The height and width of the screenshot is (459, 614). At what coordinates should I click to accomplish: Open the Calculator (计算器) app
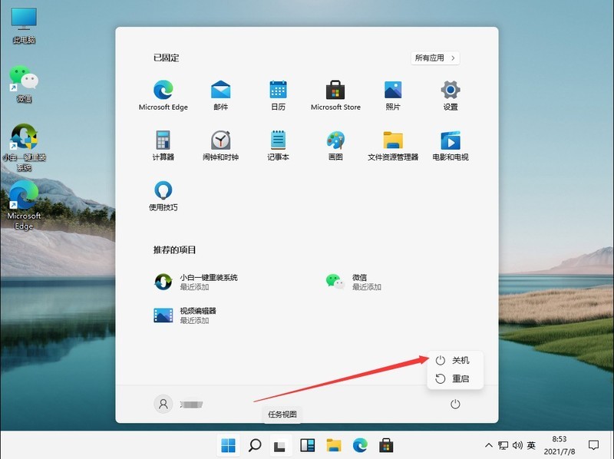[x=163, y=144]
